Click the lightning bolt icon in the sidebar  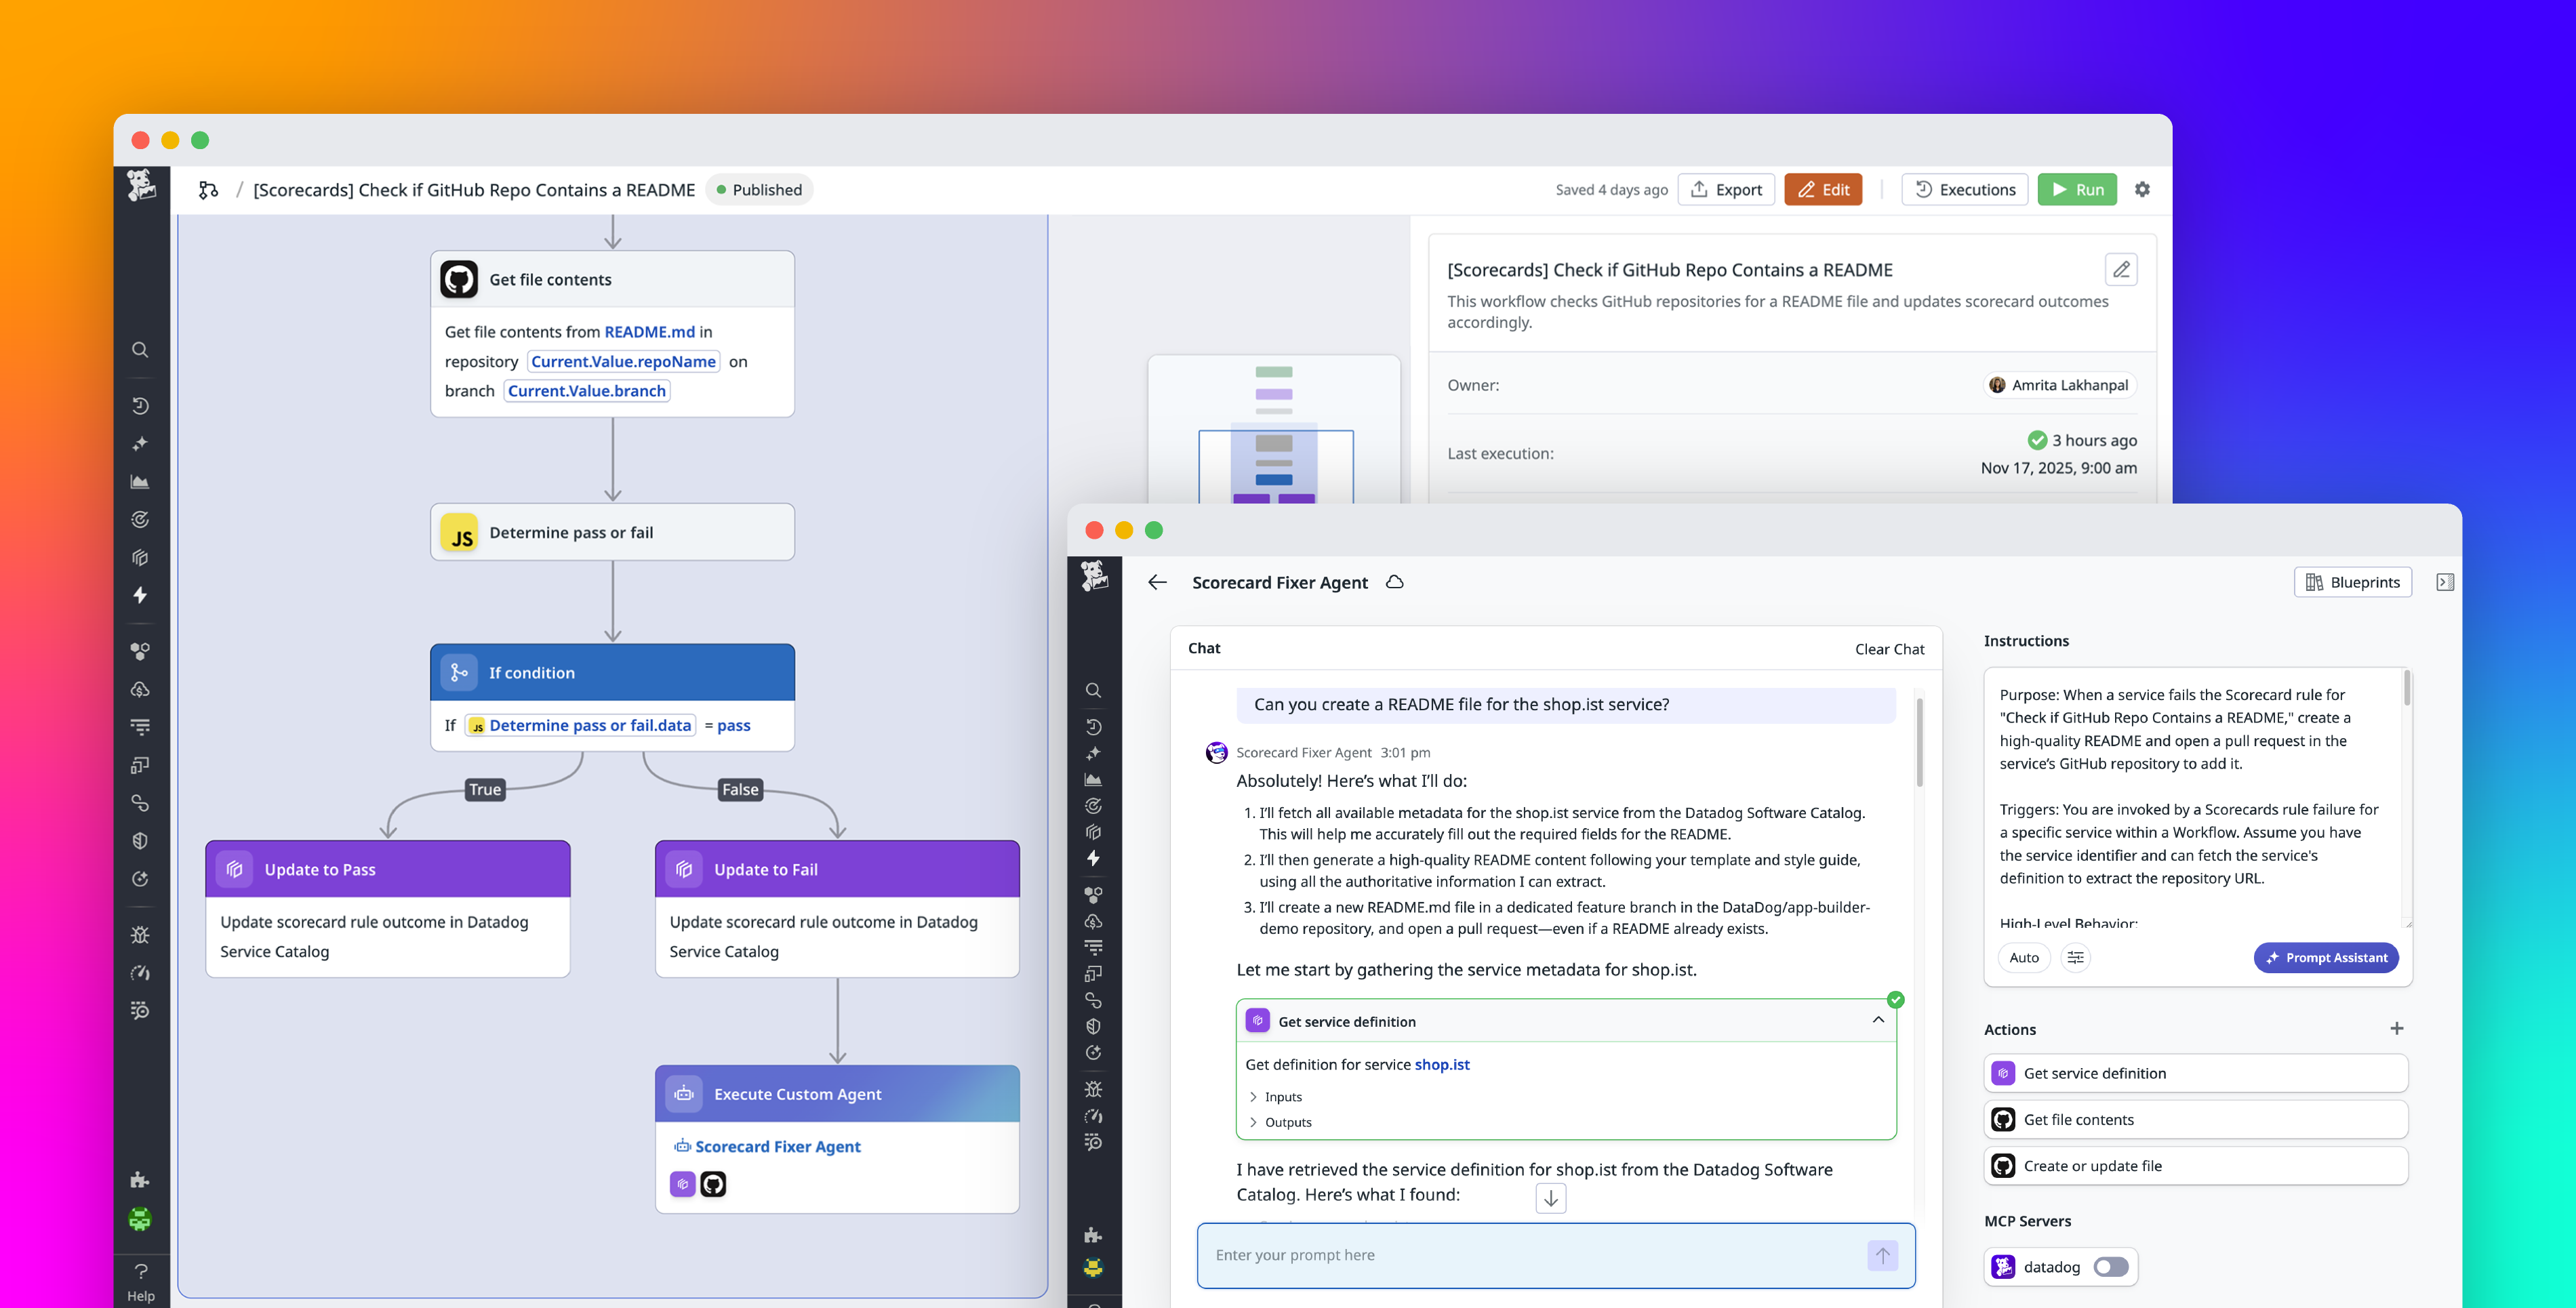140,595
